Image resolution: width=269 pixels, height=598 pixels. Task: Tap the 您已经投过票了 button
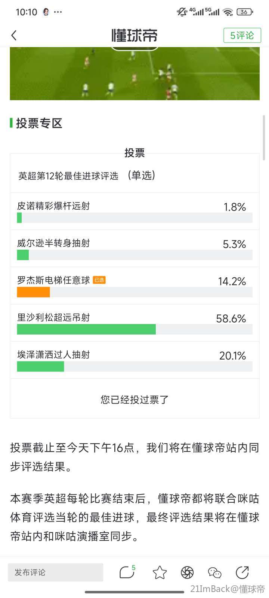[134, 400]
